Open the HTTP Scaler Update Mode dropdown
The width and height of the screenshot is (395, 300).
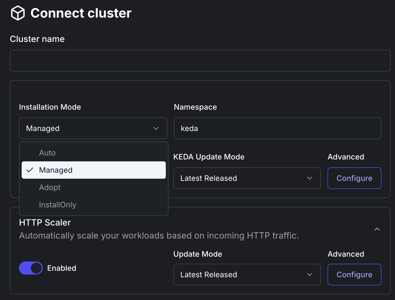pos(247,275)
